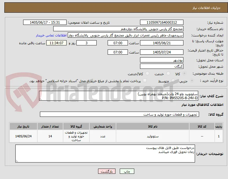Screen dimensions: 228x179
Task: Click the need date cell 1405/06/24
Action: (x=23, y=136)
